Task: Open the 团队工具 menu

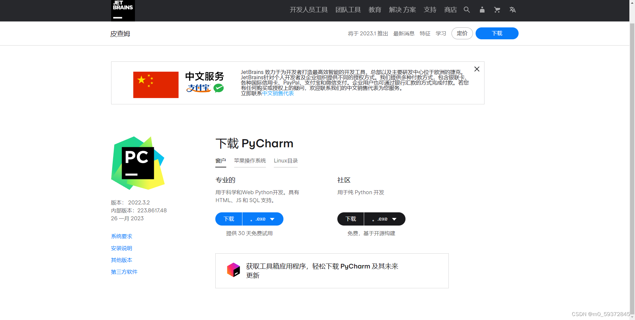Action: (348, 10)
